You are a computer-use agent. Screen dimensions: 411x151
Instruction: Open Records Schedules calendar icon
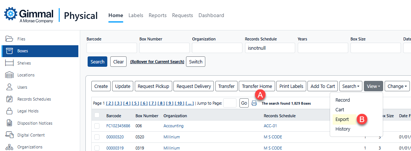coord(9,99)
